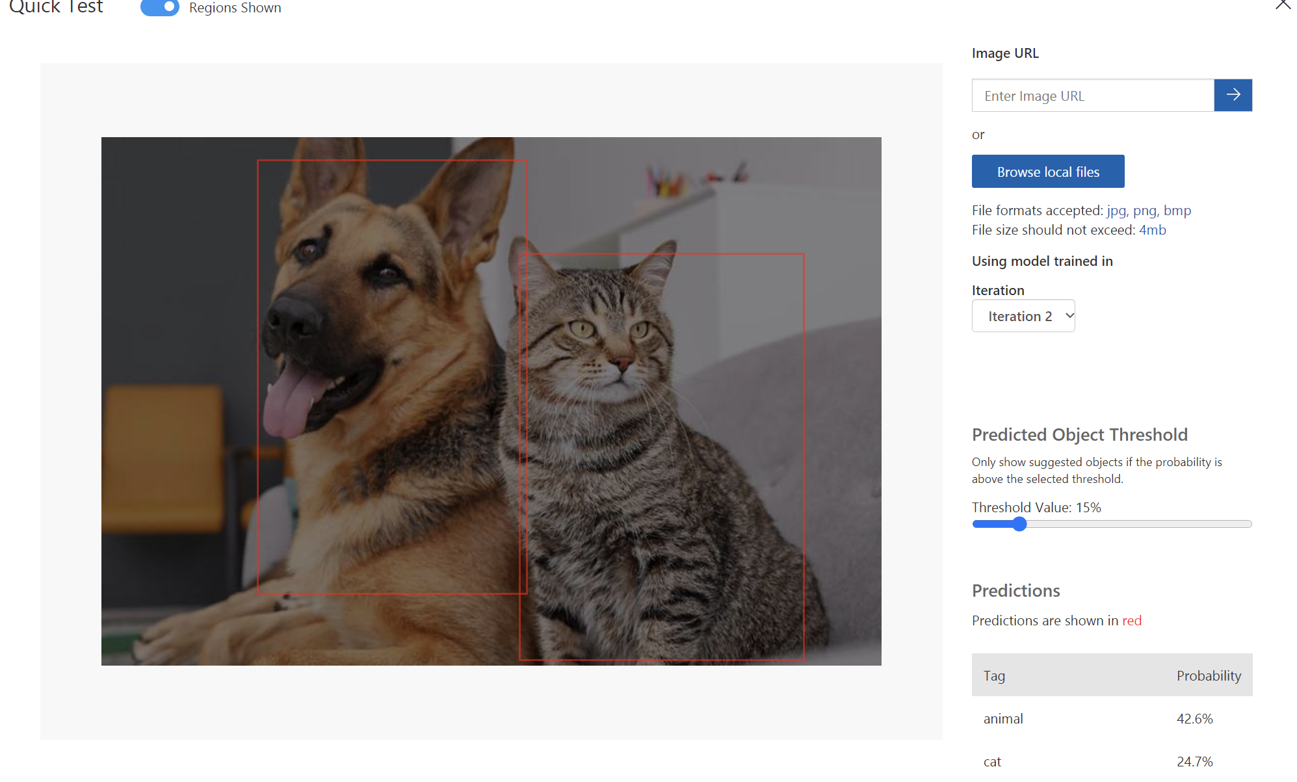Toggle the Regions Shown switch off
Viewport: 1297px width, 782px height.
pyautogui.click(x=160, y=8)
